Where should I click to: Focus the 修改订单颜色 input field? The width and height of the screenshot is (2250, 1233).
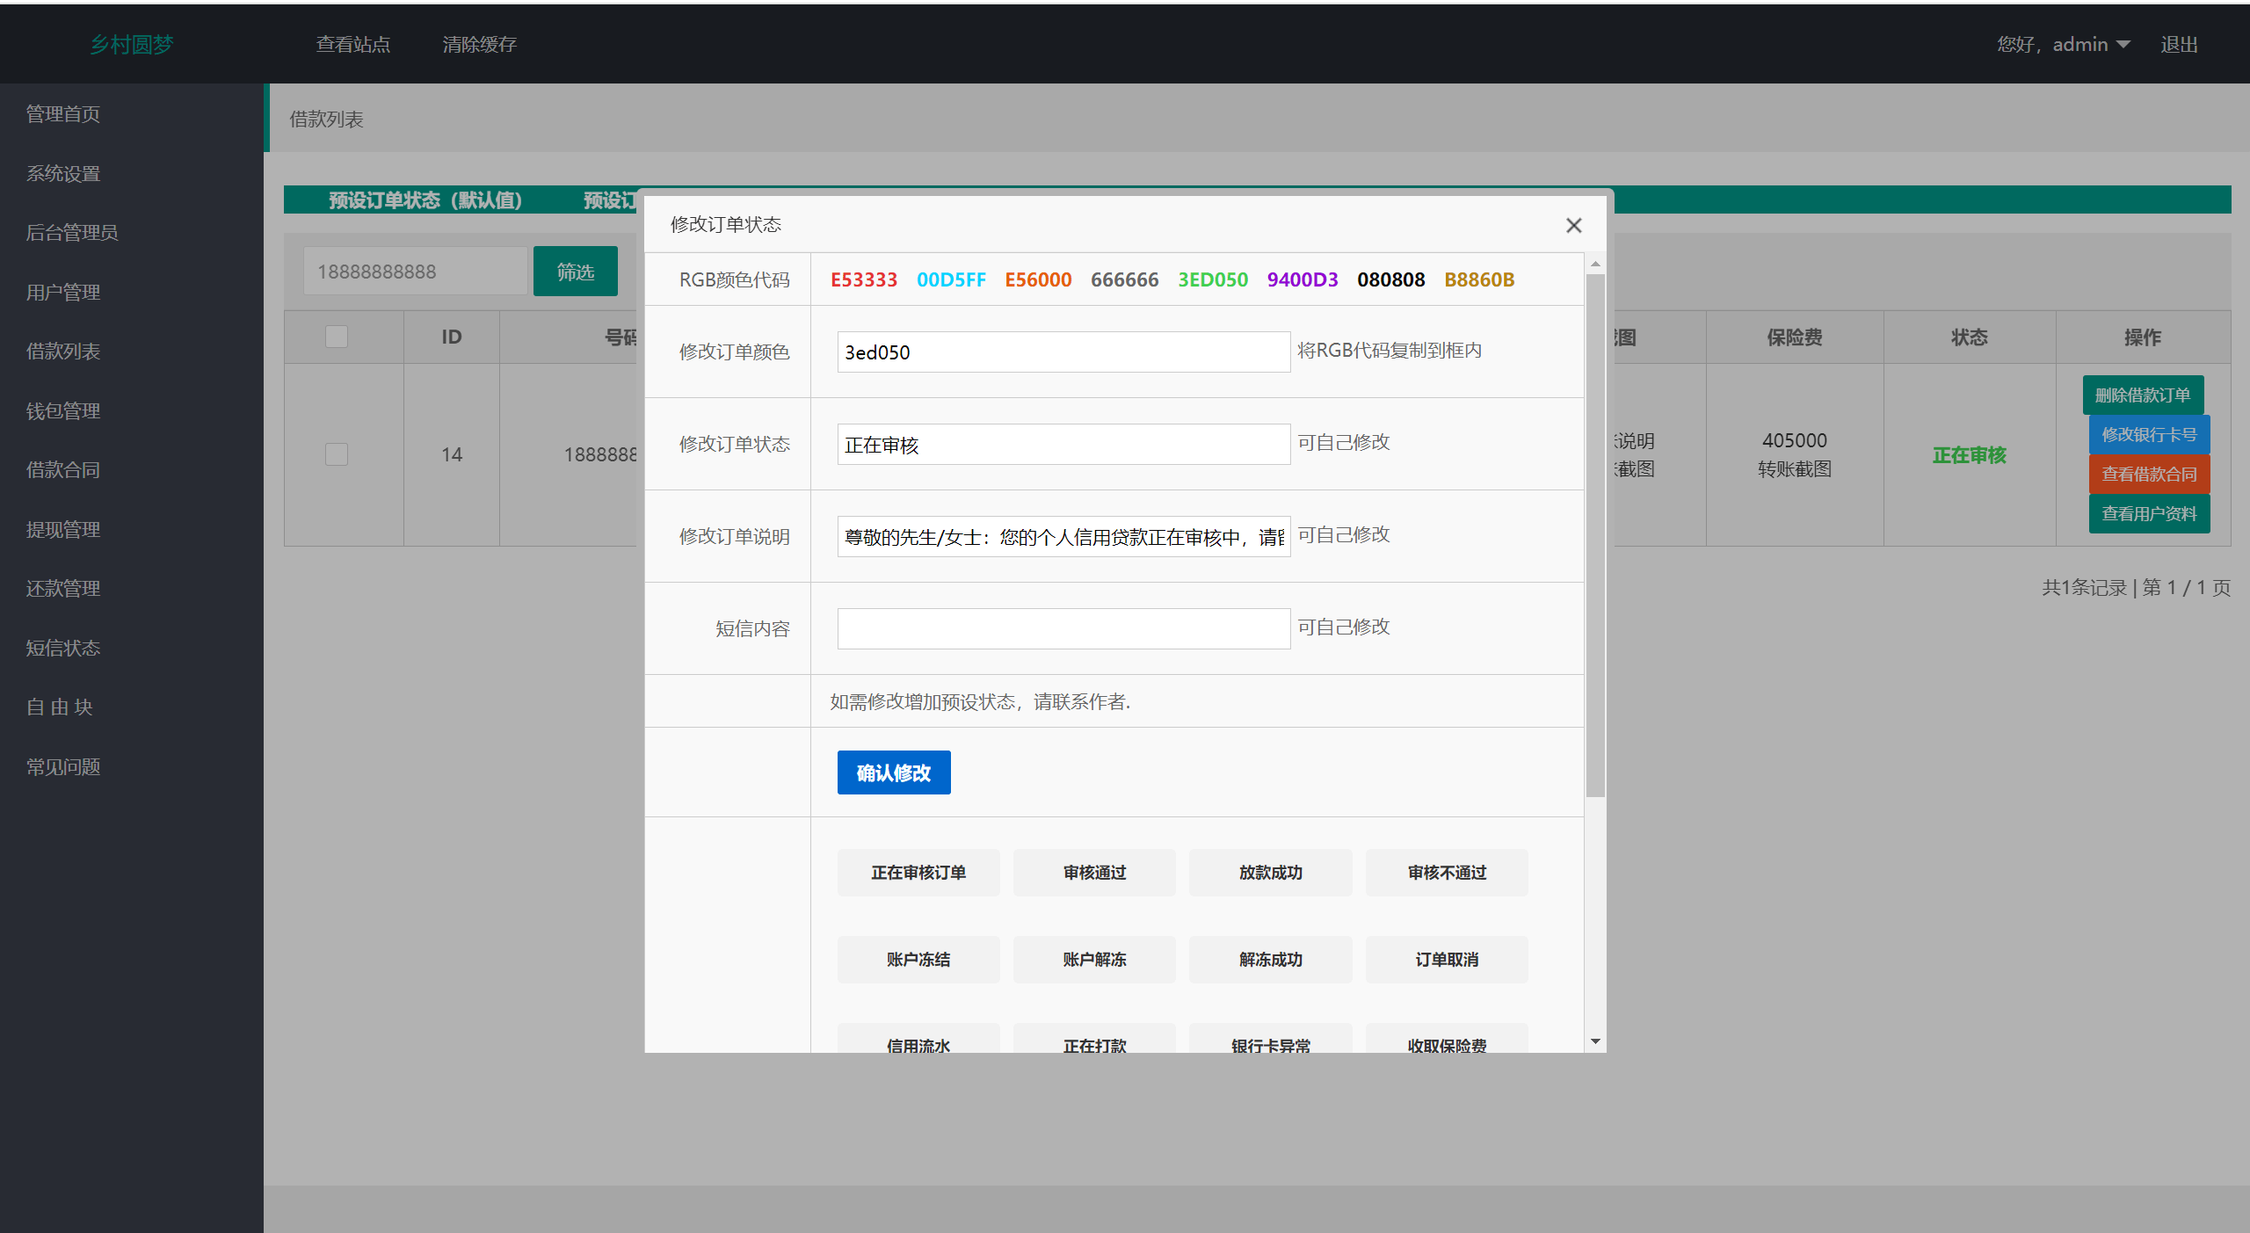tap(1063, 352)
